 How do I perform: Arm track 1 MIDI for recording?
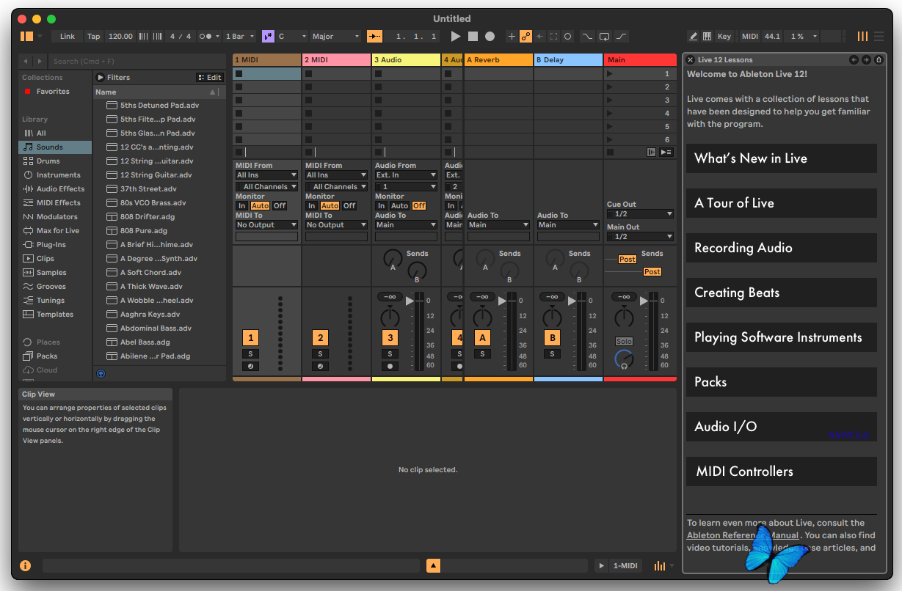click(251, 366)
